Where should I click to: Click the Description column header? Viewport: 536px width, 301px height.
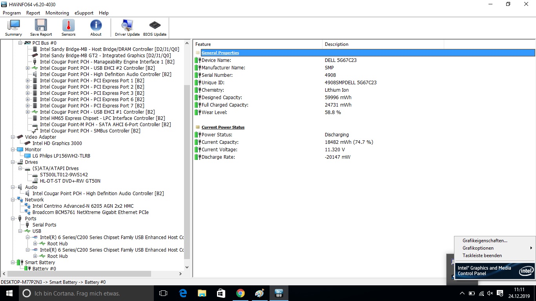tap(383, 44)
